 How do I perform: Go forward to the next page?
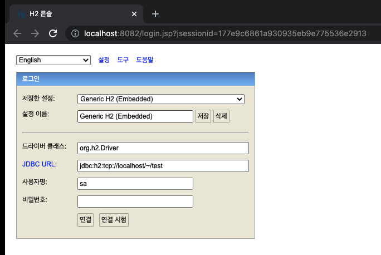coord(35,33)
